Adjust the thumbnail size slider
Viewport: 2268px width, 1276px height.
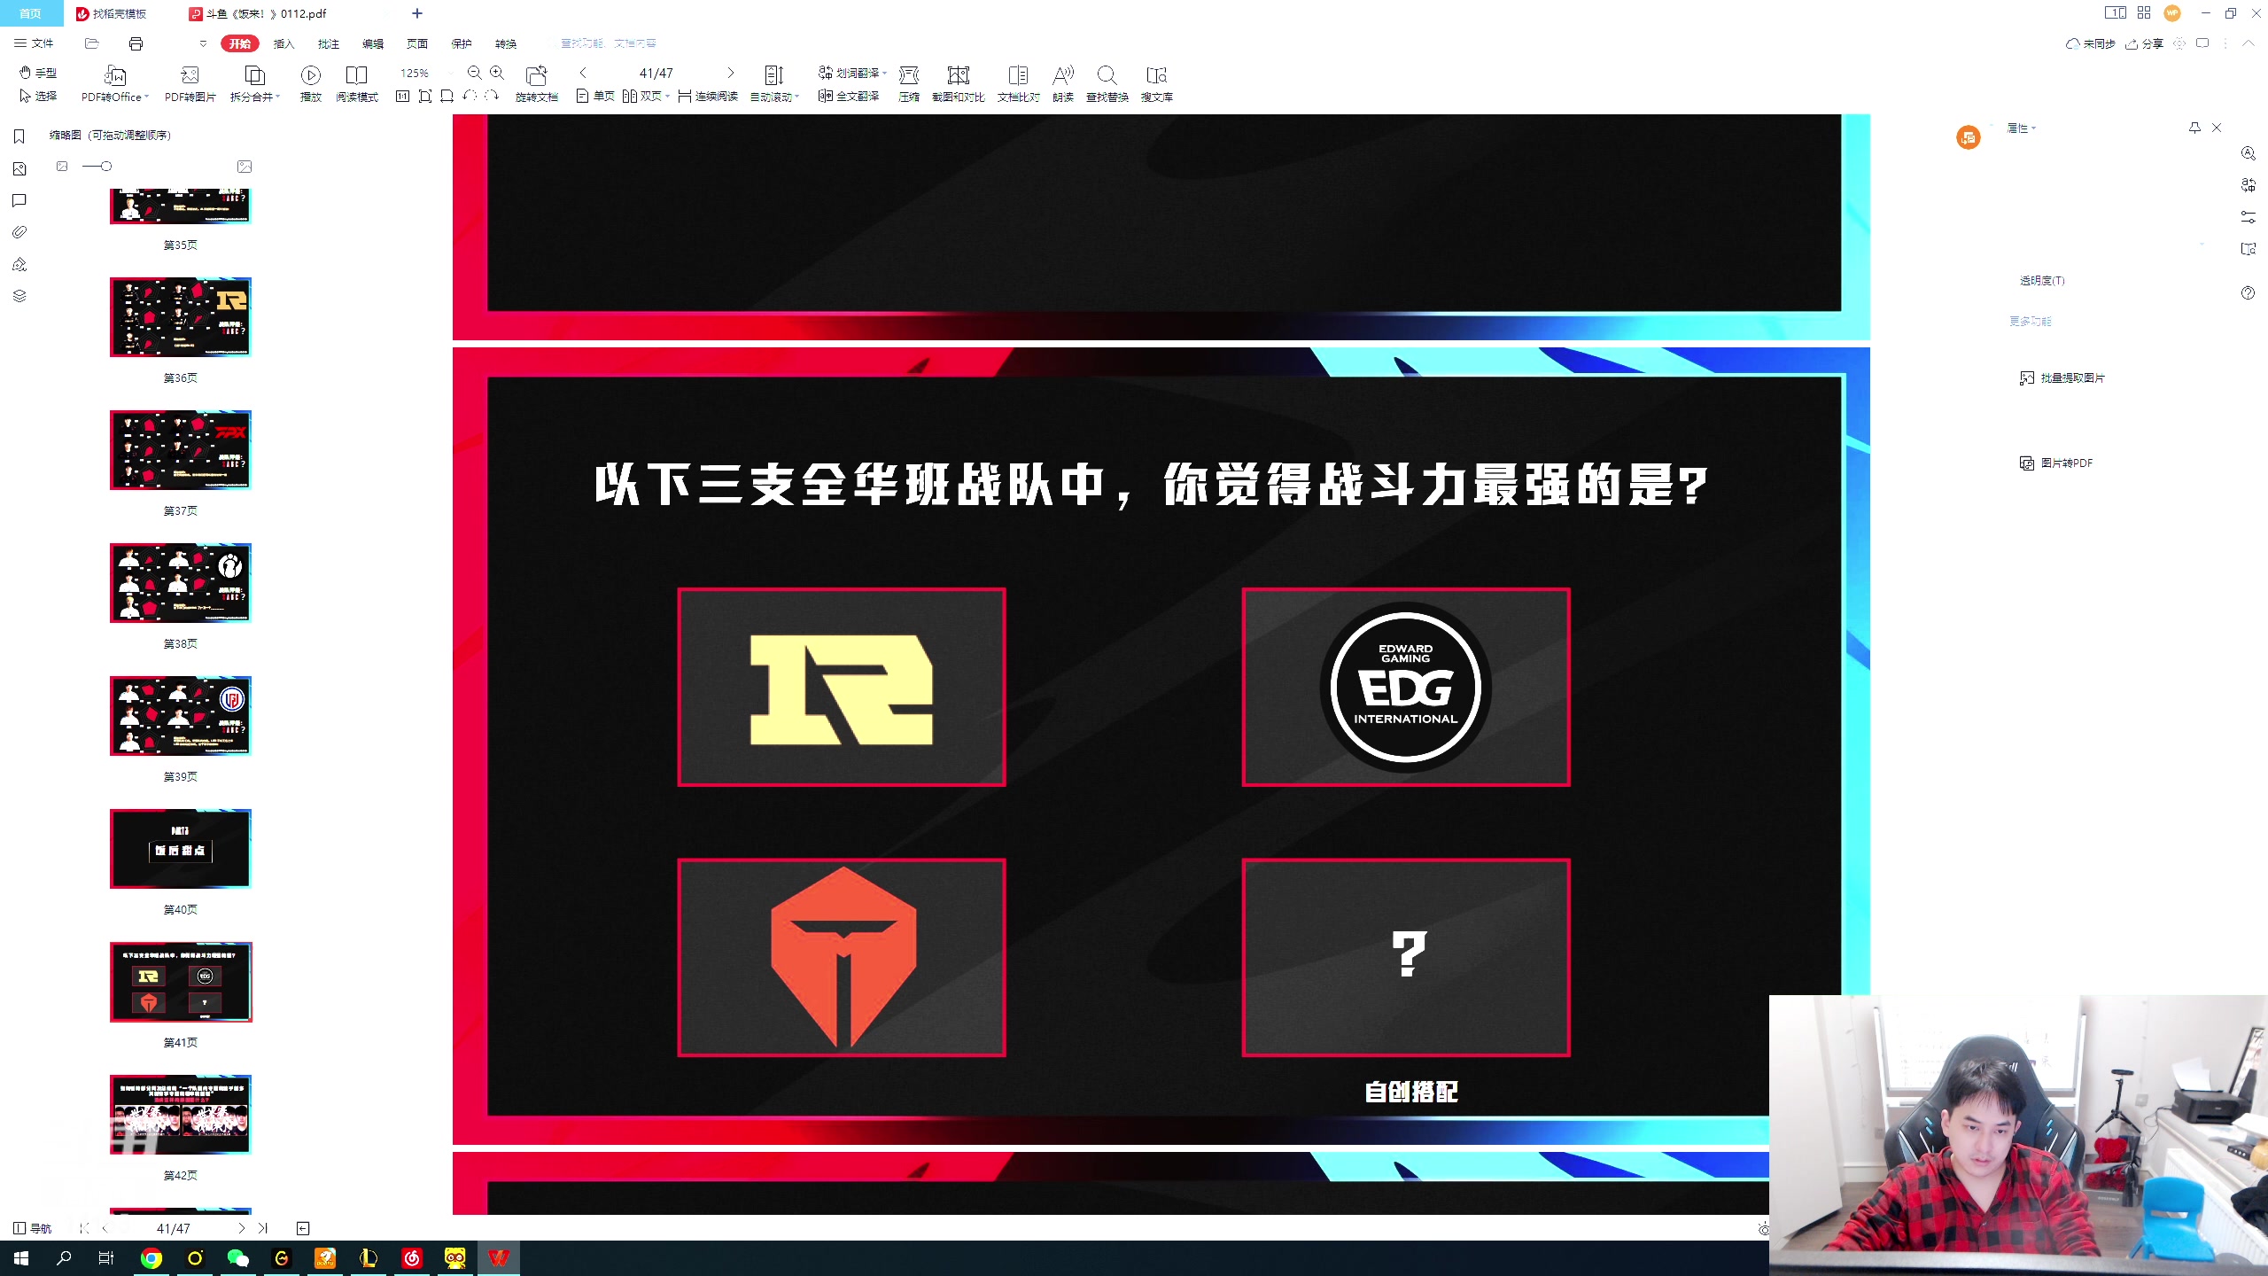(x=105, y=167)
